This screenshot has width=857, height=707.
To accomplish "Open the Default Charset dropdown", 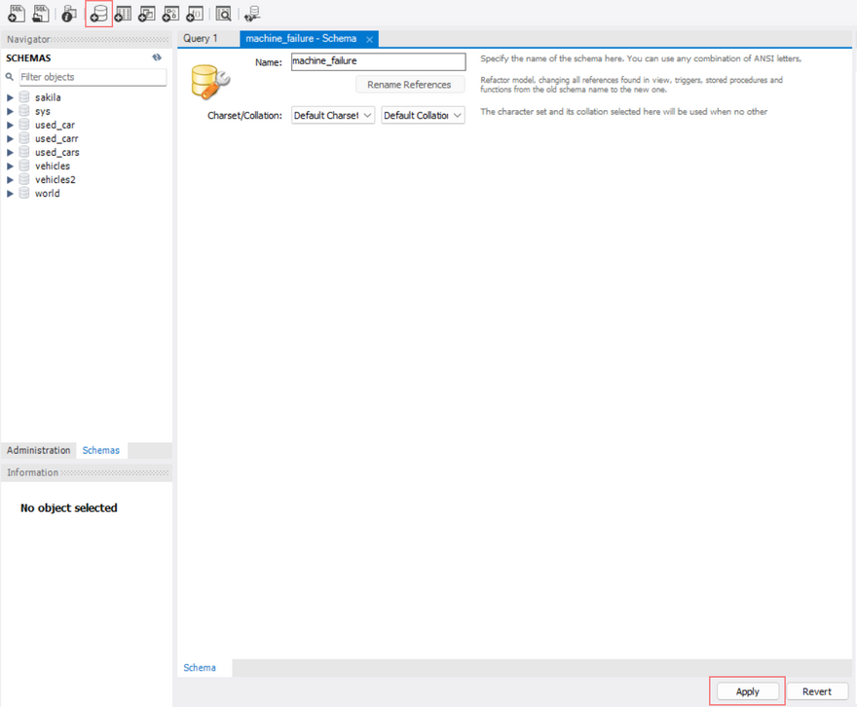I will pos(333,115).
